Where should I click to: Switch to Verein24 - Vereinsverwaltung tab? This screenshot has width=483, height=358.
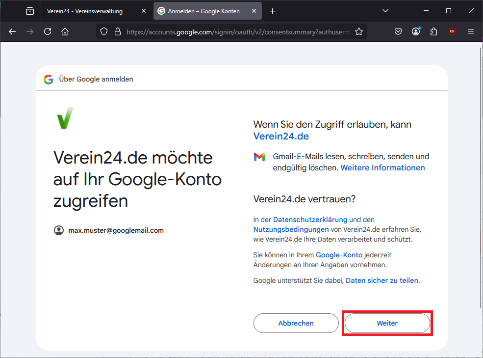click(x=85, y=11)
